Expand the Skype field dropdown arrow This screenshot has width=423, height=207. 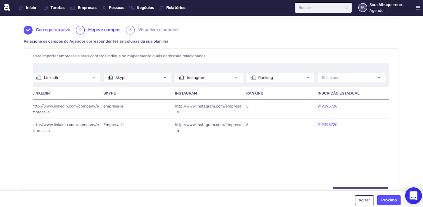tap(165, 77)
